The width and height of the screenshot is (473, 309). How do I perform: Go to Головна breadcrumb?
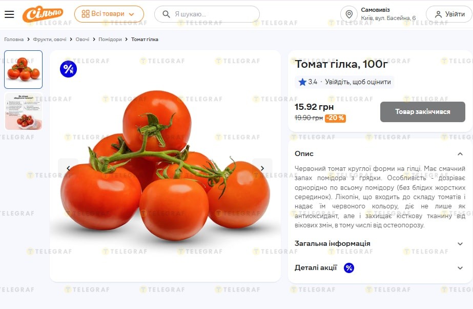14,40
